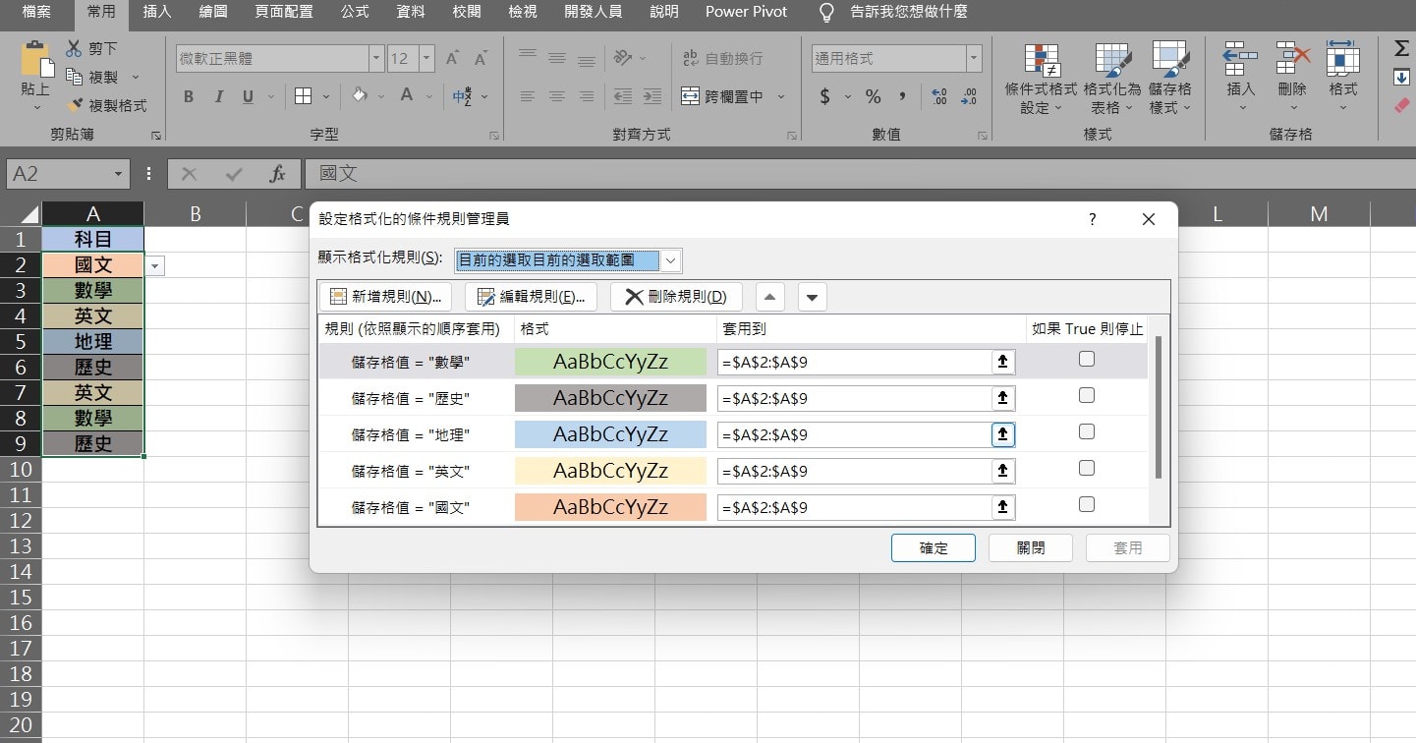Image resolution: width=1416 pixels, height=743 pixels.
Task: Switch to the 插入 Insert tab
Action: click(x=157, y=12)
